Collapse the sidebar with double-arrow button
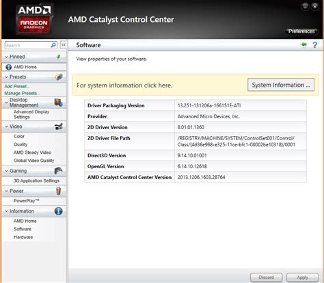This screenshot has height=283, width=324. point(64,45)
